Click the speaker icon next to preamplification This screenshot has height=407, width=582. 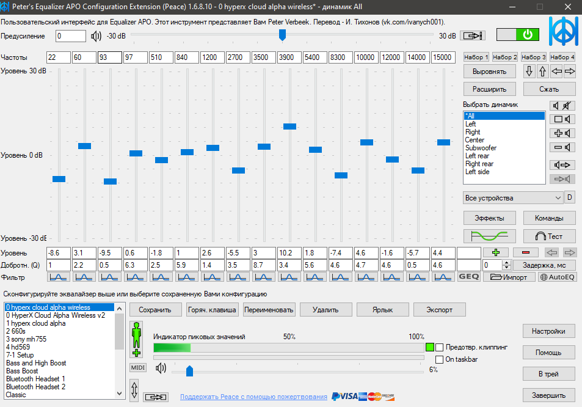pyautogui.click(x=96, y=36)
